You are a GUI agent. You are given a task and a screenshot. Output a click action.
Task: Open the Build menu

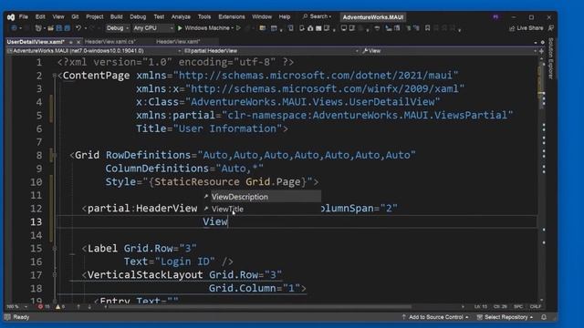[116, 16]
